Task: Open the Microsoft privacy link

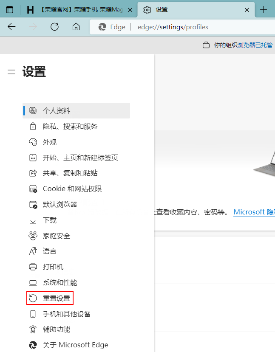Action: coord(254,212)
